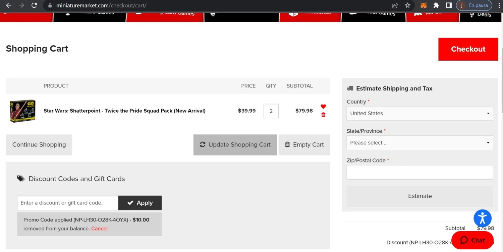Open the accessibility widget

(483, 218)
